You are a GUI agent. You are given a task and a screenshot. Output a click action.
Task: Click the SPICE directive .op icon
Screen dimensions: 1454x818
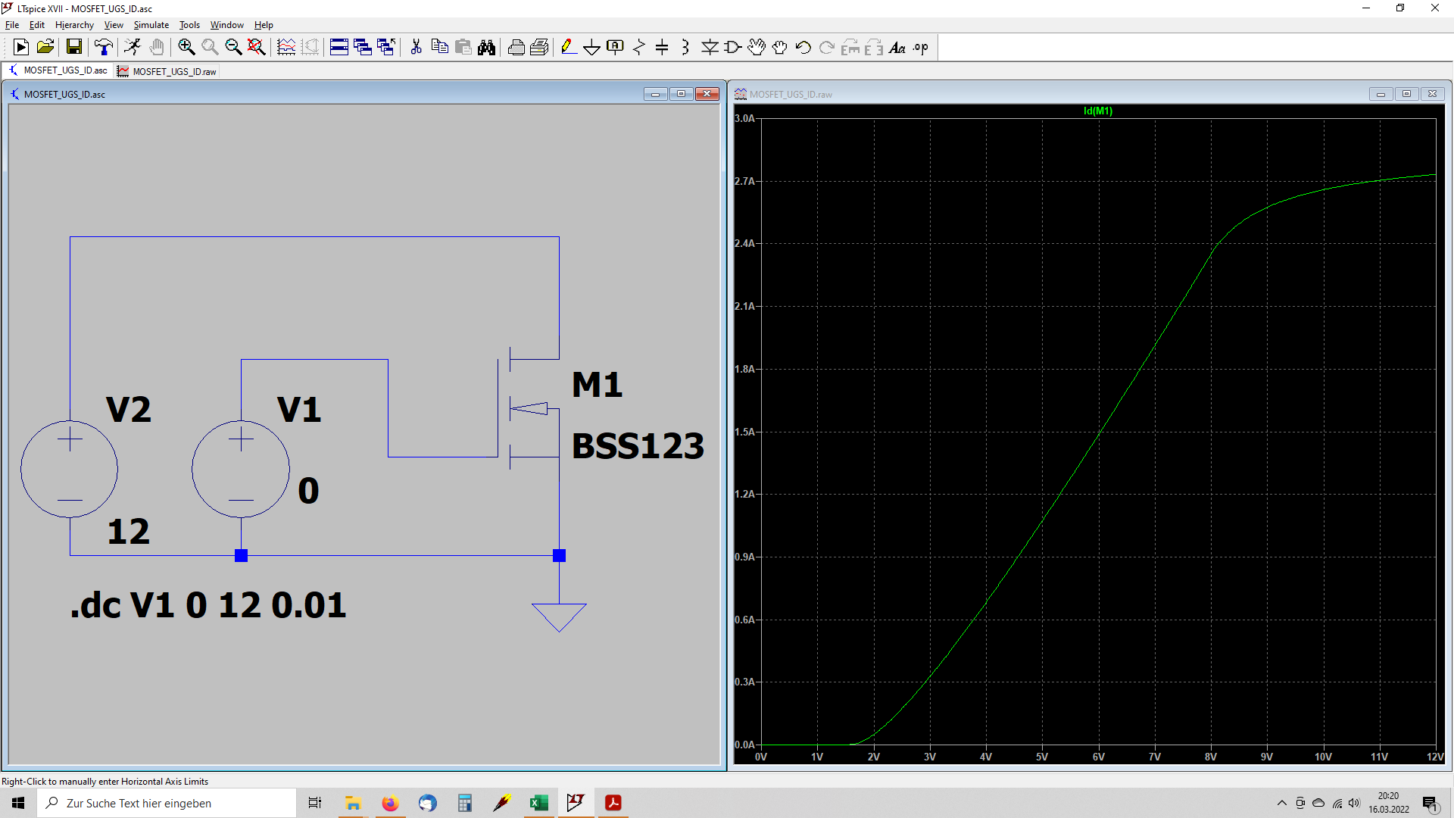pos(921,47)
